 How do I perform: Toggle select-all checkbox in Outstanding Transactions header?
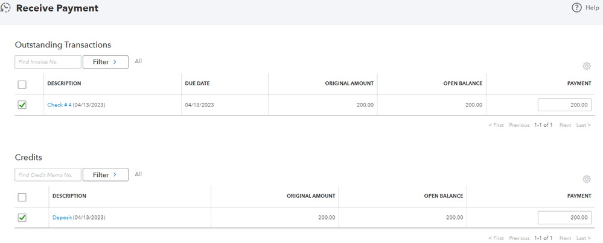coord(22,84)
